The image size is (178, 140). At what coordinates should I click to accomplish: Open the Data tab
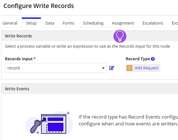(50, 23)
